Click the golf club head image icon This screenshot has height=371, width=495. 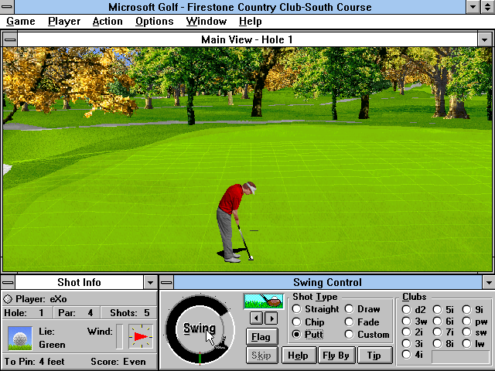coord(264,301)
